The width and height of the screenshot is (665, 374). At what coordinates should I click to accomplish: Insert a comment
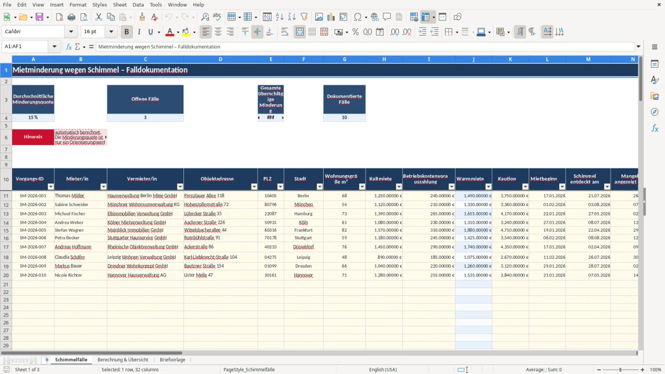387,17
